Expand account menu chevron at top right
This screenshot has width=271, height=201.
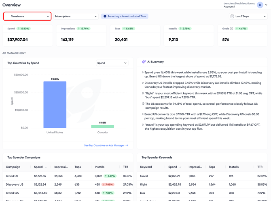tap(266, 5)
